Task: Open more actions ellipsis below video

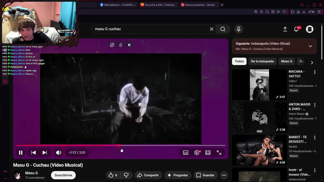Action: [224, 175]
